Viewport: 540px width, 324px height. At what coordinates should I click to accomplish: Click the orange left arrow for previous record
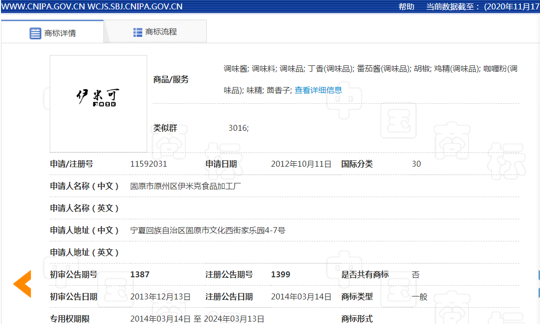pos(22,284)
